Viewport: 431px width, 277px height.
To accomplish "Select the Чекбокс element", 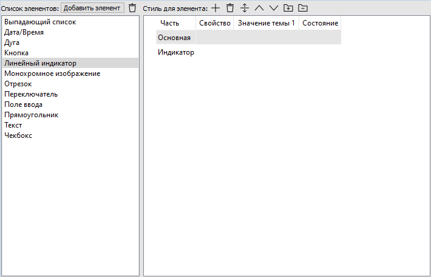I will coord(18,135).
